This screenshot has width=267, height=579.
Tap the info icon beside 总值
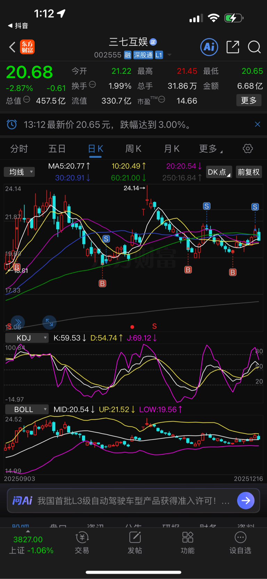tap(27, 100)
